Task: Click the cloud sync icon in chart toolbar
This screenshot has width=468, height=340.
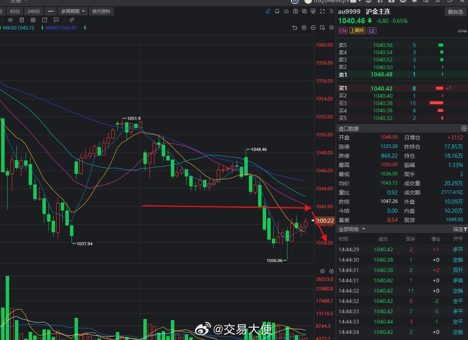Action: click(286, 11)
